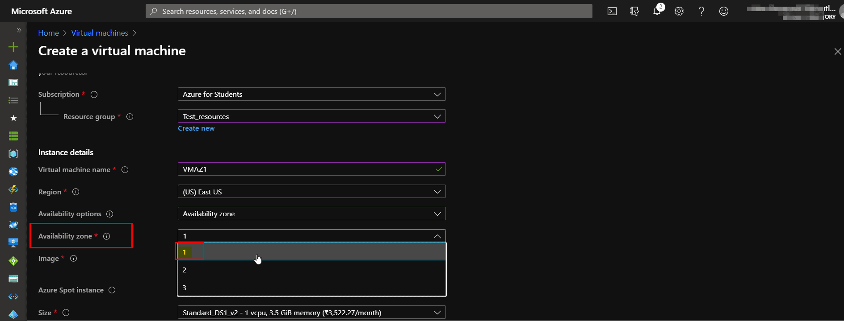The width and height of the screenshot is (844, 321).
Task: Open Function App lightning icon in sidebar
Action: [x=13, y=189]
